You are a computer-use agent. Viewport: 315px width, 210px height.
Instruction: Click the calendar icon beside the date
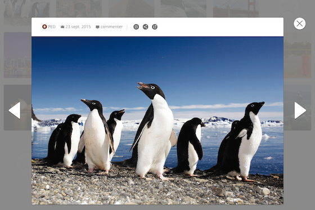[62, 27]
